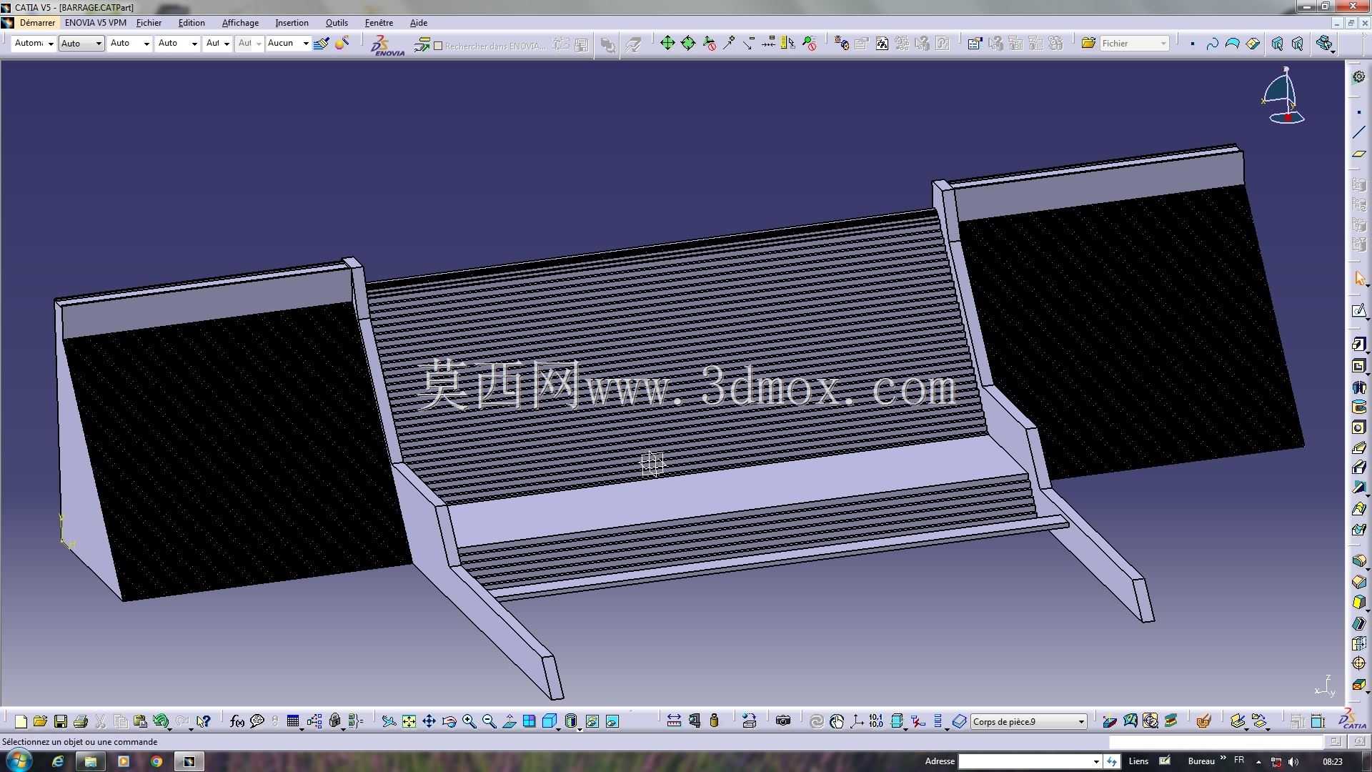Click the FR language indicator
This screenshot has height=772, width=1372.
pos(1239,760)
